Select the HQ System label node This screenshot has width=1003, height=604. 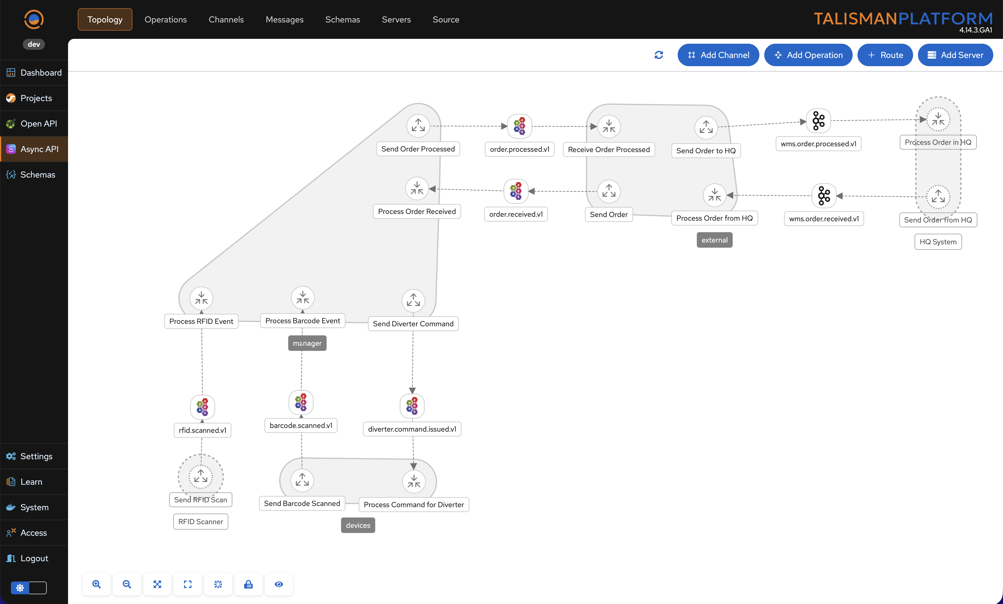[938, 242]
